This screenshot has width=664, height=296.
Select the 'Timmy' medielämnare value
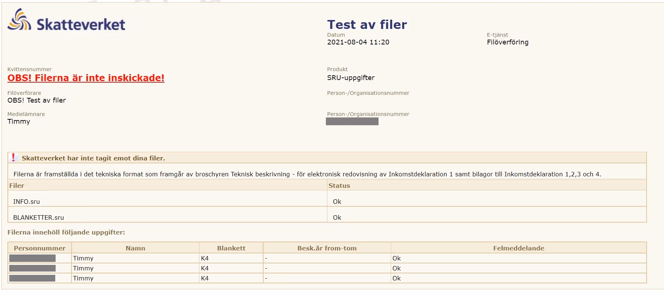(x=19, y=122)
